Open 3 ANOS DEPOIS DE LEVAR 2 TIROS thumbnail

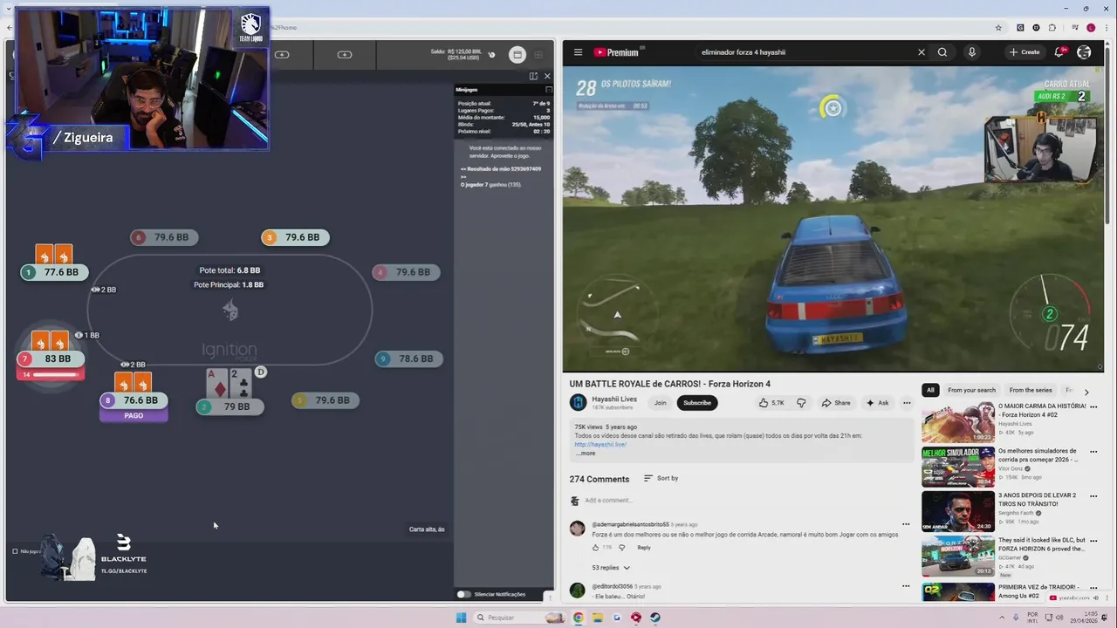(958, 511)
